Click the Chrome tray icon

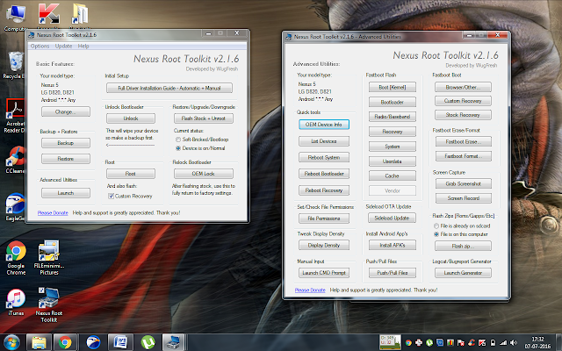408,343
